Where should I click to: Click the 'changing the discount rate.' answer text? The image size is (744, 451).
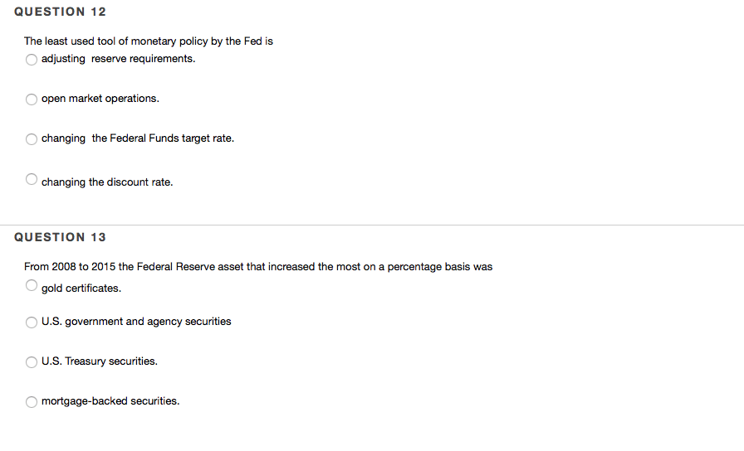(x=107, y=182)
